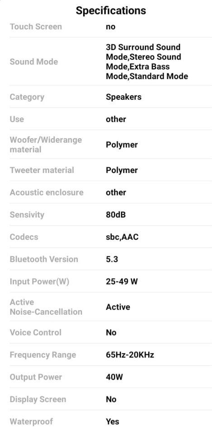Select the Sound Mode value text

coord(147,61)
